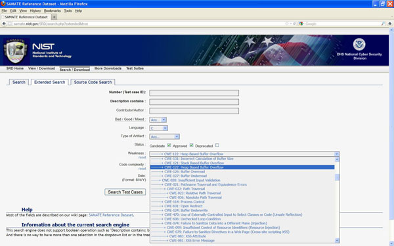Select CWE-127 Buffer Underread
This screenshot has width=394, height=246.
(242, 176)
